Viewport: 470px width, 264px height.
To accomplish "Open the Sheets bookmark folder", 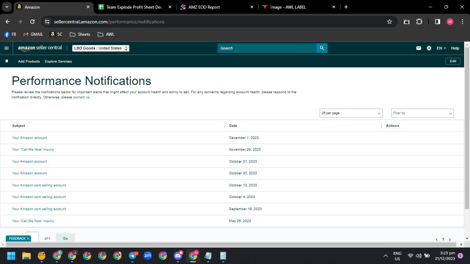I will pyautogui.click(x=80, y=34).
